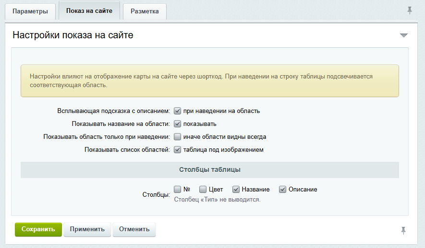
Task: Enable иначе области видны всегда checkbox
Action: coord(177,137)
